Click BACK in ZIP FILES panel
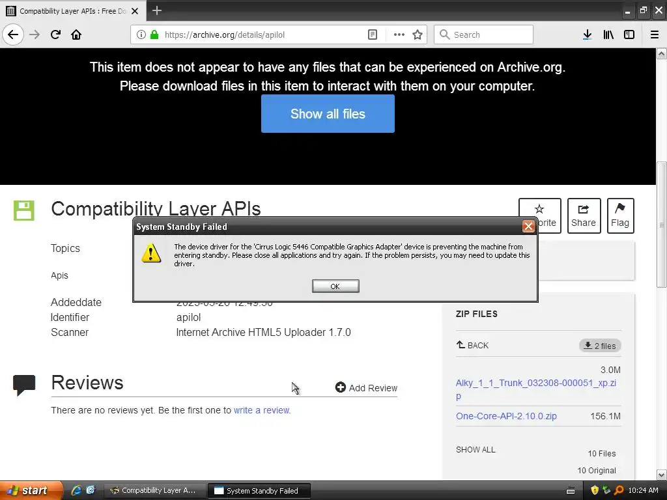The width and height of the screenshot is (667, 500). tap(472, 345)
